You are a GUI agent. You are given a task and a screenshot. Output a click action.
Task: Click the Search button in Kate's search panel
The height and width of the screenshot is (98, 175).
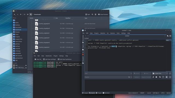point(137,73)
